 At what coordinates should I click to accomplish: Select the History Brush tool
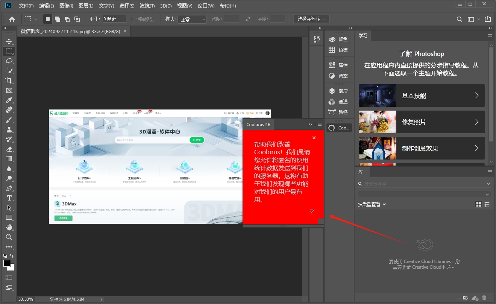click(9, 139)
